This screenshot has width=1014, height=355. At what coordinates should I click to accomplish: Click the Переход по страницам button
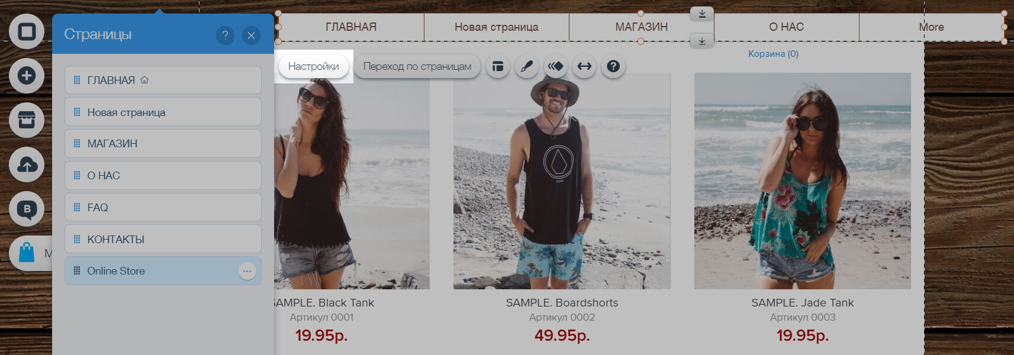417,66
